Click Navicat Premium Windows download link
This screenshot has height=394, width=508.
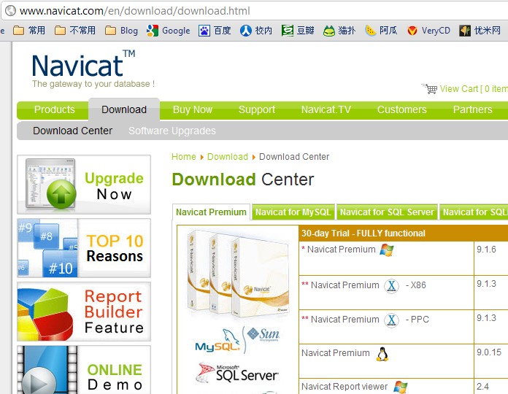pyautogui.click(x=341, y=250)
